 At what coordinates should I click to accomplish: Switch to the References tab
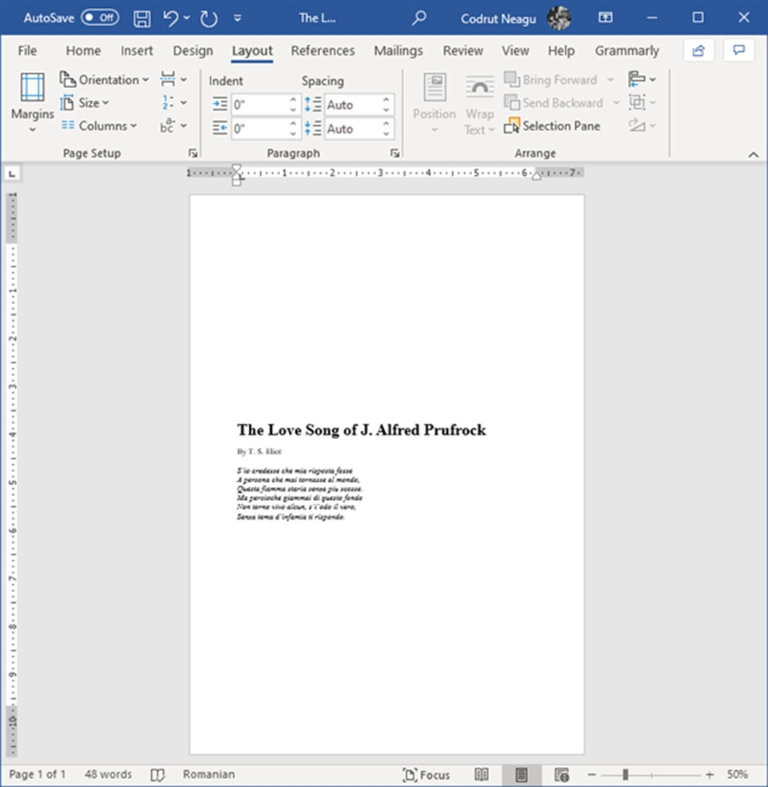[x=322, y=50]
